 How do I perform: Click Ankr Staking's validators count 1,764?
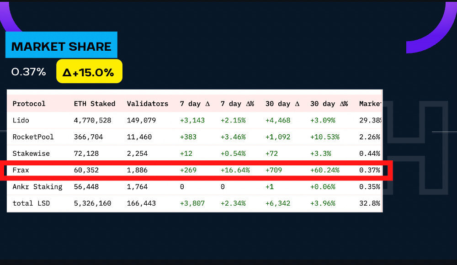coord(137,187)
